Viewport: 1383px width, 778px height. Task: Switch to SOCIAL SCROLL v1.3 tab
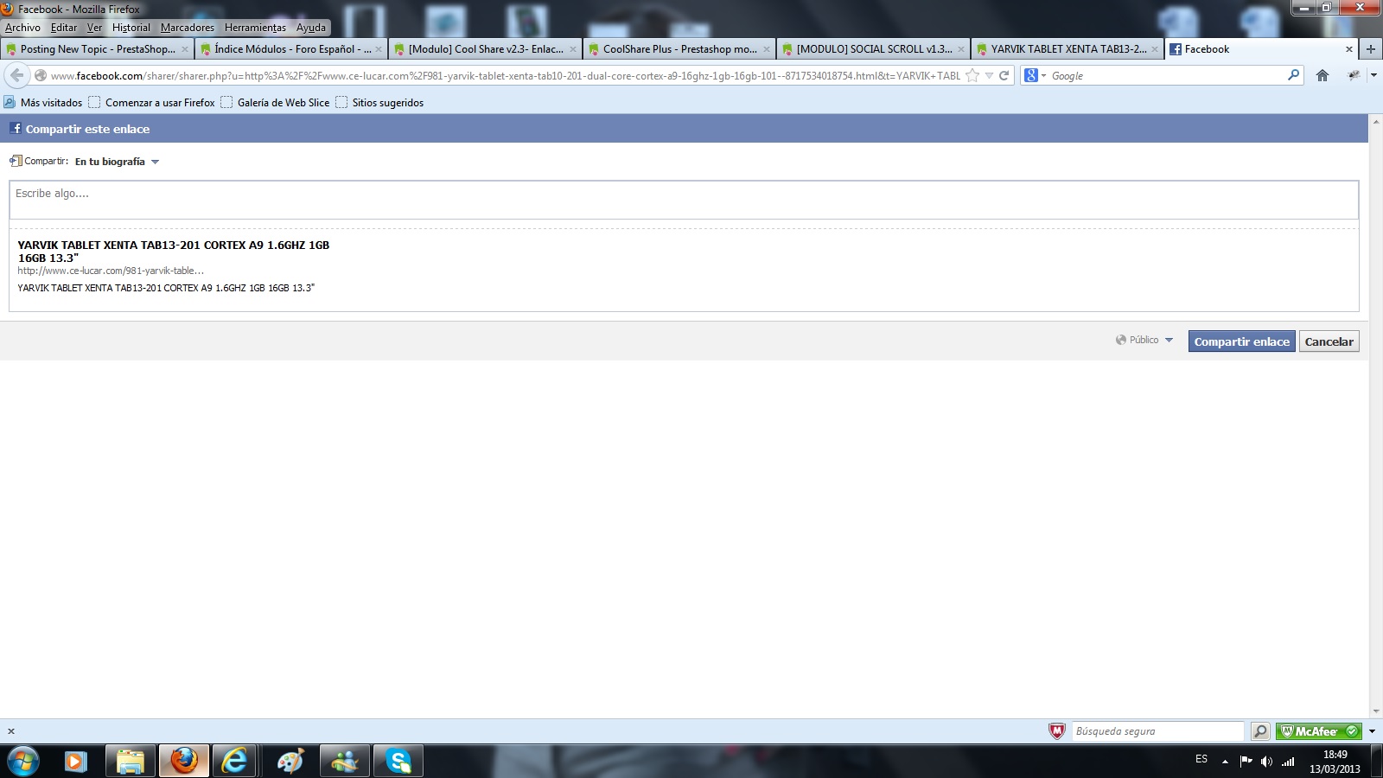(873, 49)
